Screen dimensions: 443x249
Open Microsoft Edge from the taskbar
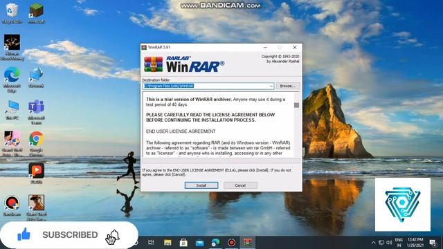point(215,243)
